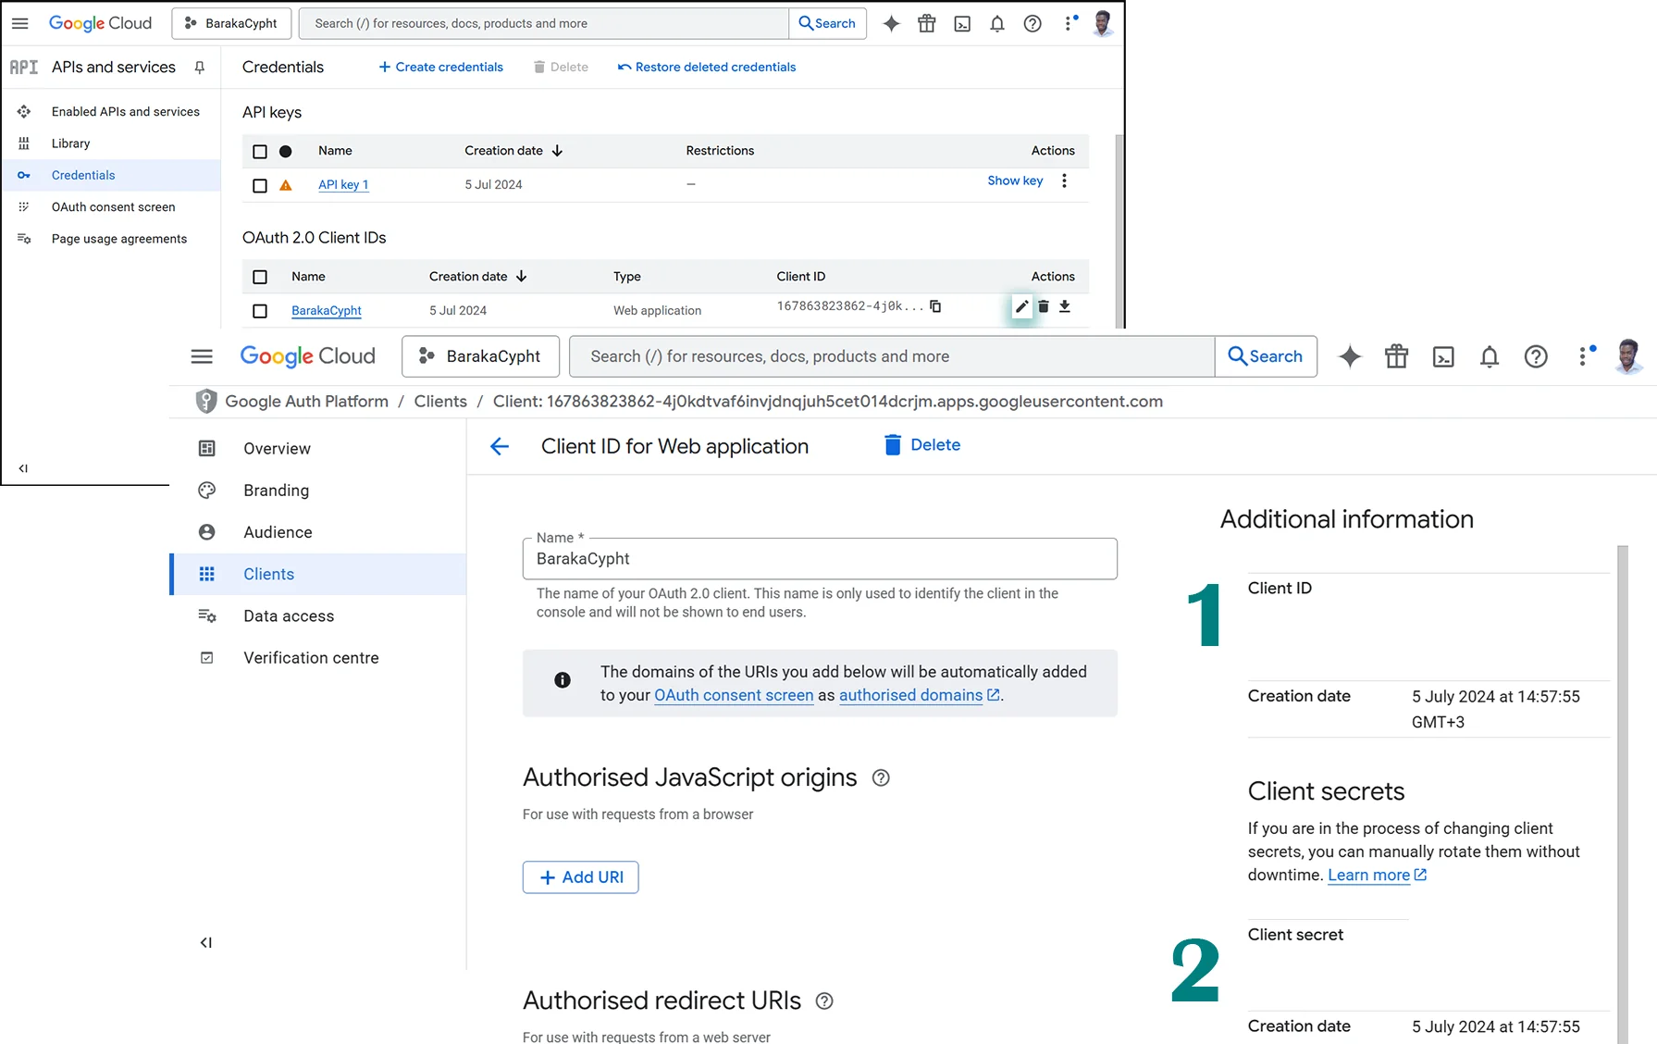
Task: Click the API key 1 warning icon
Action: tap(286, 185)
